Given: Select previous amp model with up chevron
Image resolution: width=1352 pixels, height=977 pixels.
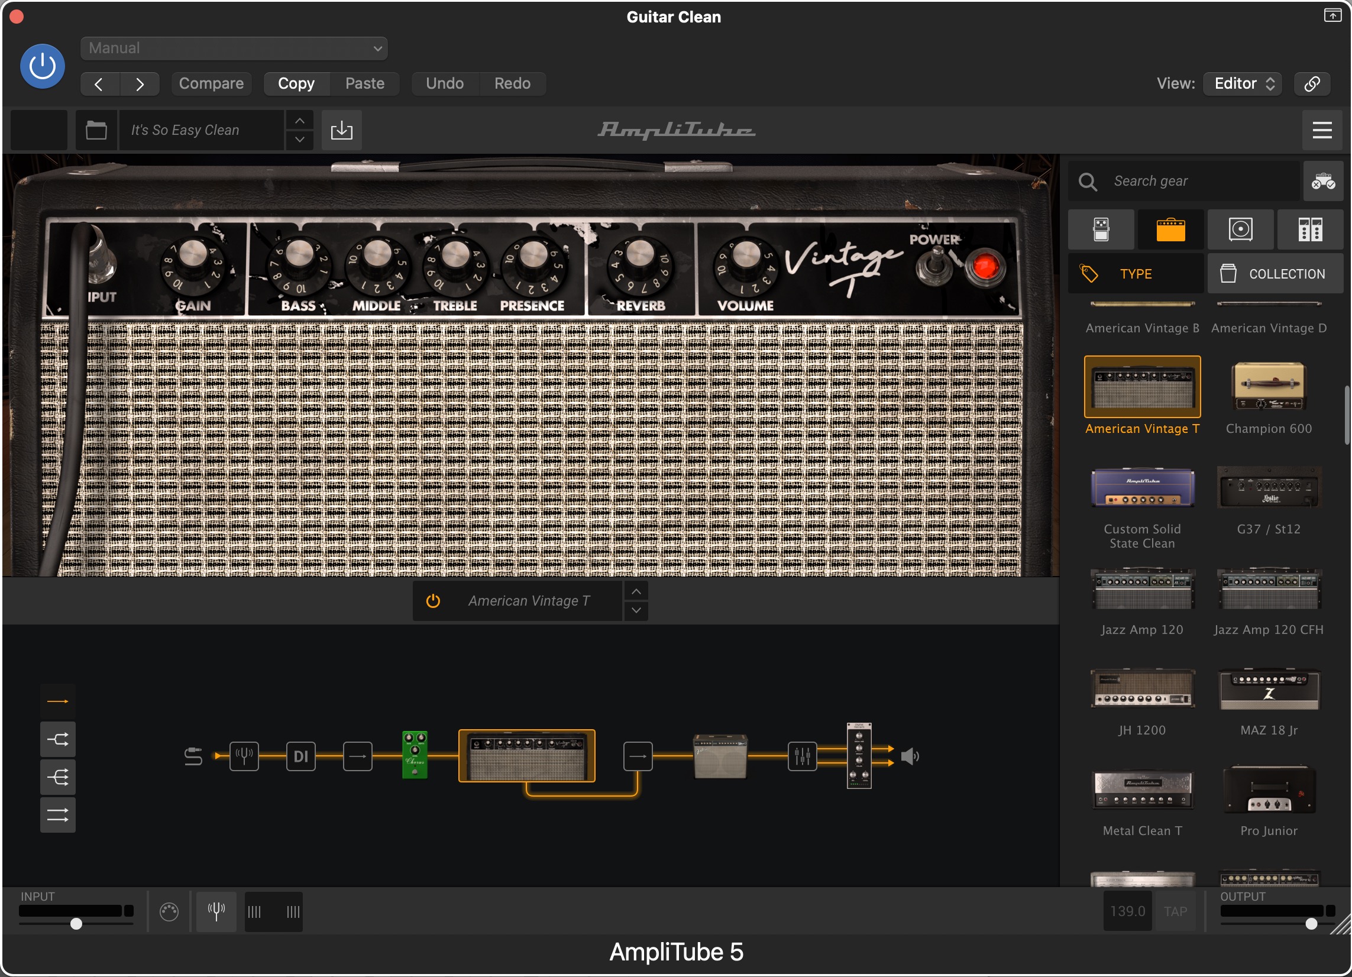Looking at the screenshot, I should point(636,591).
